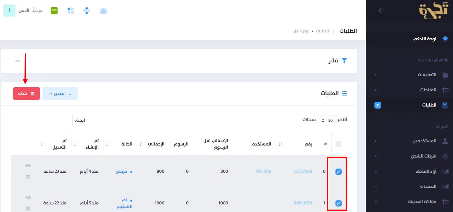
Task: Go to لوحة التحكم from the sidebar
Action: click(425, 39)
